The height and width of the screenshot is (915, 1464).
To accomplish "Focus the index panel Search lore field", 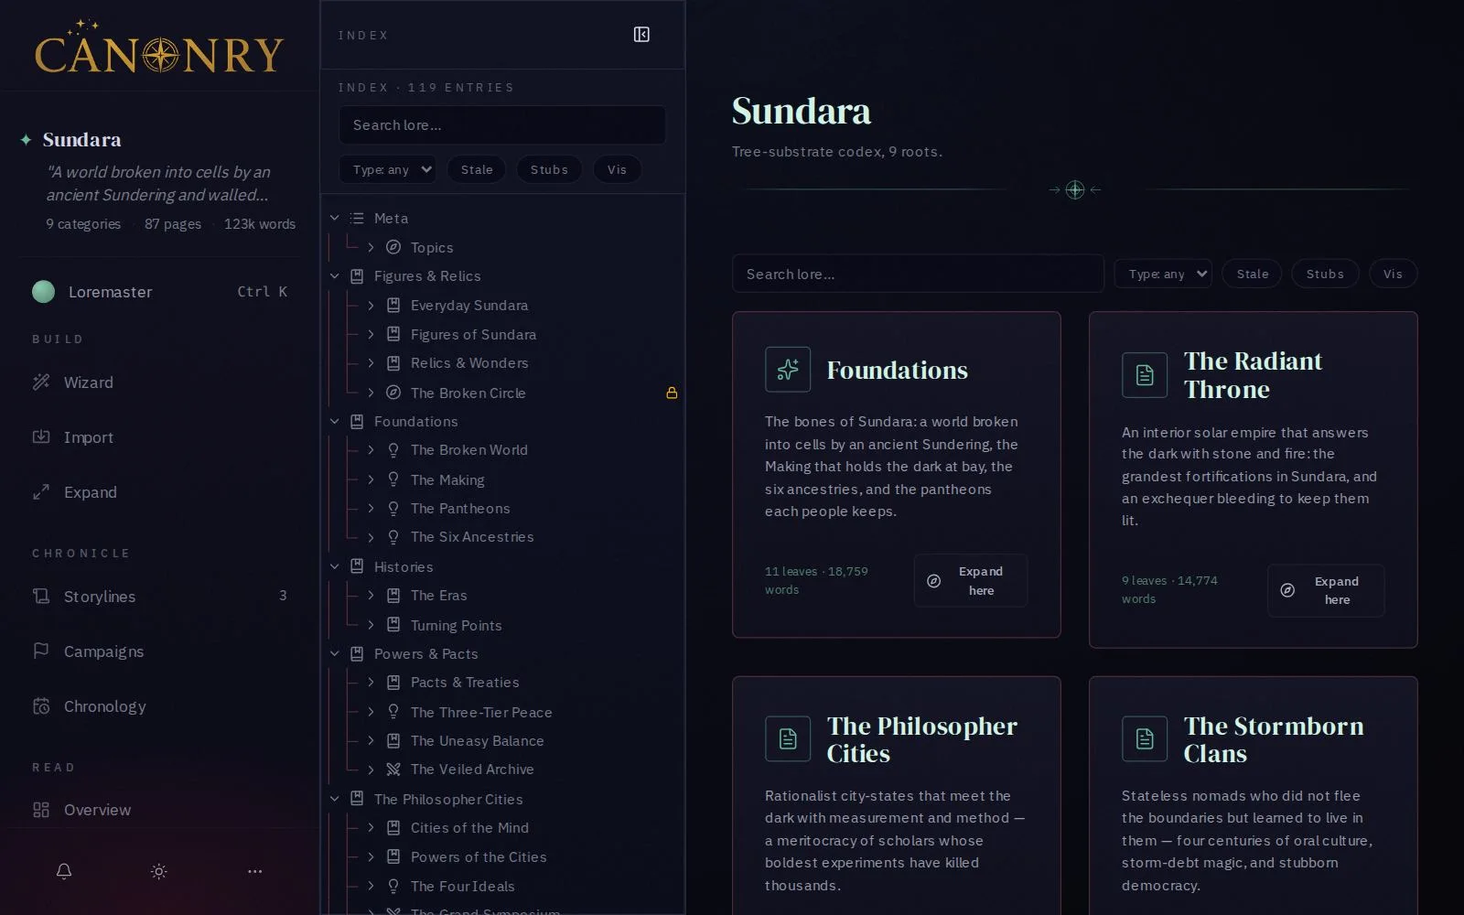I will point(502,124).
